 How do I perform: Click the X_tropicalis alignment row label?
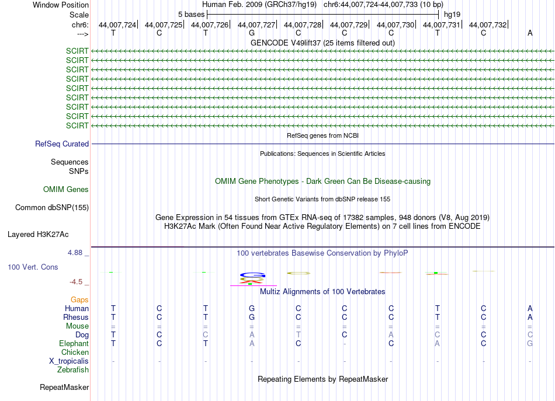[69, 361]
